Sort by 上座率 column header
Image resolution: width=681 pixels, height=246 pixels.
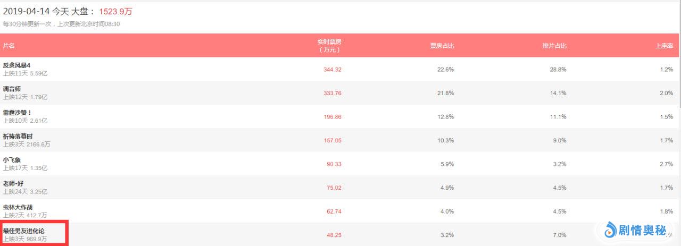pyautogui.click(x=664, y=46)
